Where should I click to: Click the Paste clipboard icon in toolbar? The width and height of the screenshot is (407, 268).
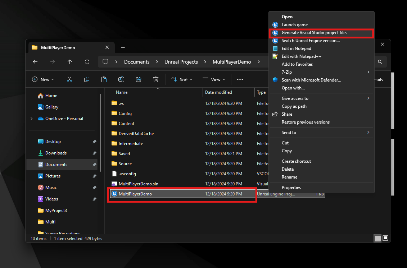click(x=104, y=79)
